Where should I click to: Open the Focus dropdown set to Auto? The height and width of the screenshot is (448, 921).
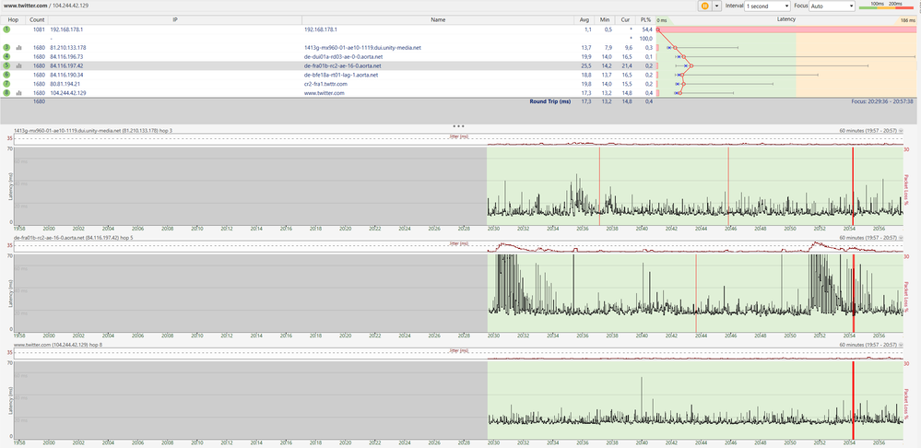pos(831,6)
